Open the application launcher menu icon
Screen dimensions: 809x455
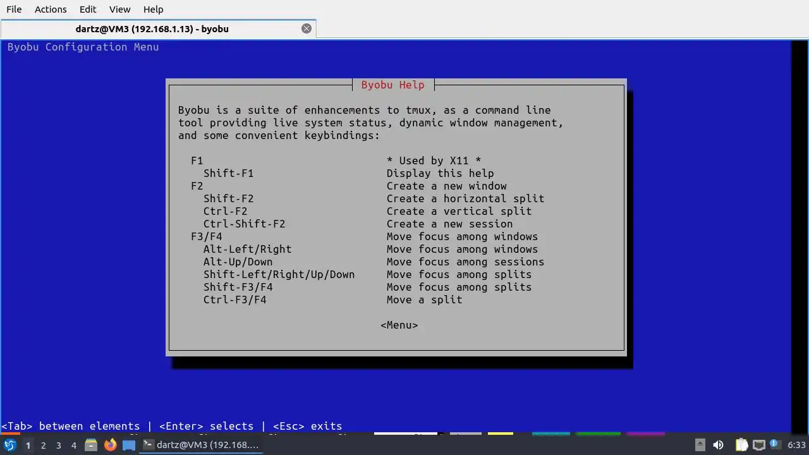pos(10,445)
